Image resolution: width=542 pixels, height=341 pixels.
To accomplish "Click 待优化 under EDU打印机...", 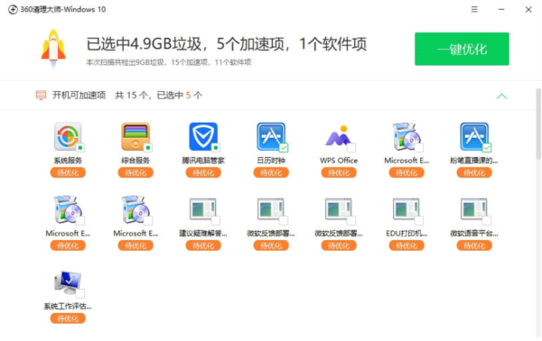I will click(406, 245).
